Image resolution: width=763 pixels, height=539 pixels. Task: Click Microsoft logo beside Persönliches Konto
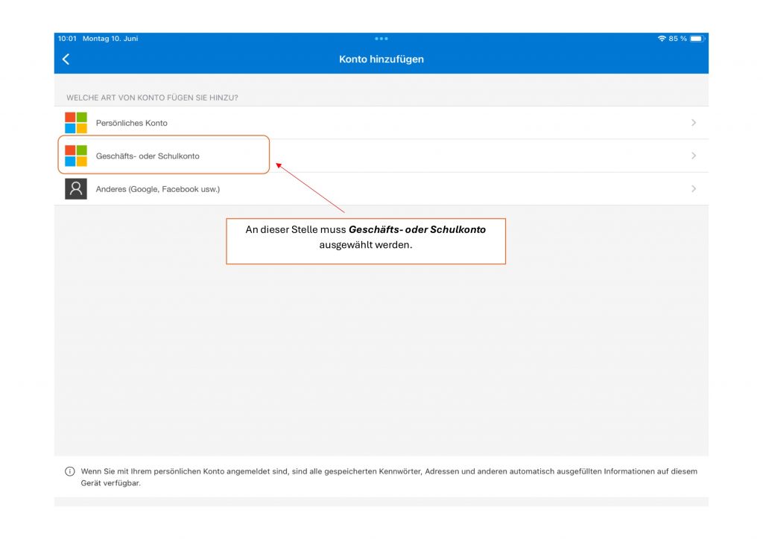pos(76,123)
